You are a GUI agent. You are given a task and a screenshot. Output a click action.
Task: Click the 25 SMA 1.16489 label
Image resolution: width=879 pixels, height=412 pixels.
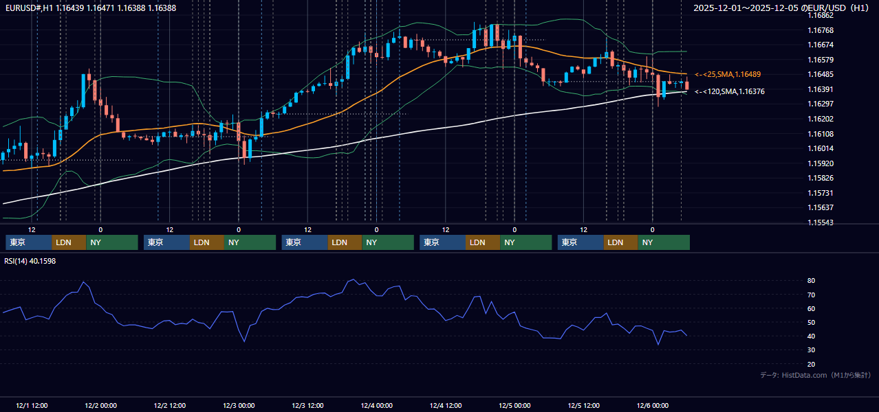[x=728, y=74]
